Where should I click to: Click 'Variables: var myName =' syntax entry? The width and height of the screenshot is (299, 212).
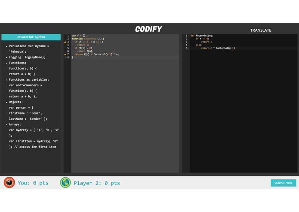click(x=29, y=46)
